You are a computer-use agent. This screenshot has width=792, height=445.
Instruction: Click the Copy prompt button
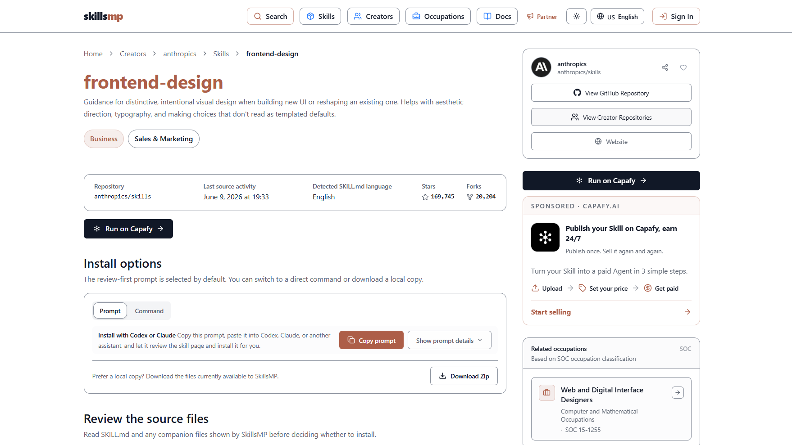pos(371,340)
